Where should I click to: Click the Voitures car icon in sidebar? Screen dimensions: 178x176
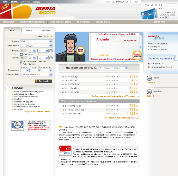click(x=149, y=92)
